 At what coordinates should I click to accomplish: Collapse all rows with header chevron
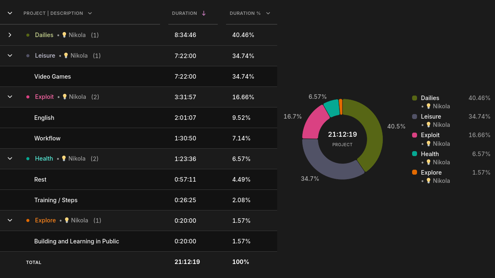click(10, 13)
